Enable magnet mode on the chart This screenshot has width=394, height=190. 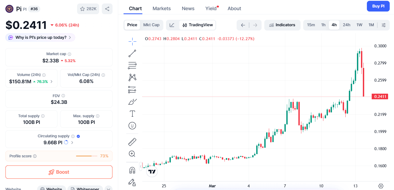[x=132, y=169]
